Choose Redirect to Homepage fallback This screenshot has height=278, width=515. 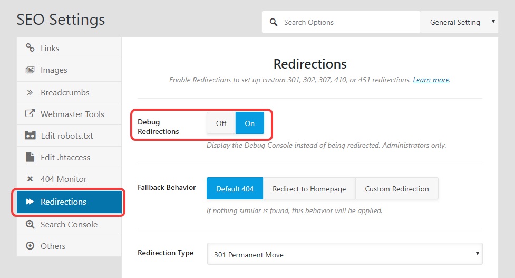[x=309, y=189]
